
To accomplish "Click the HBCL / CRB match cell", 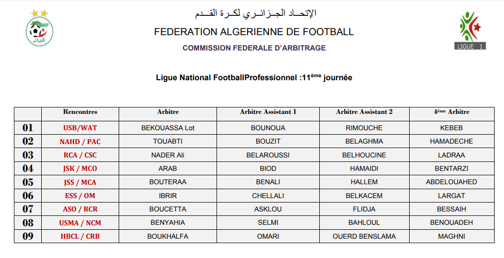I will click(x=80, y=236).
